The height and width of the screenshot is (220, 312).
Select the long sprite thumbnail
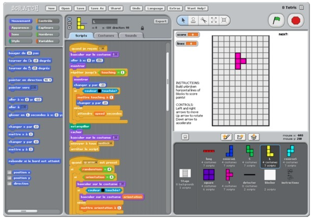tap(209, 156)
